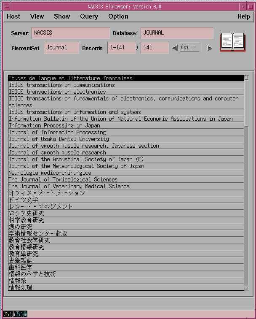Image resolution: width=256 pixels, height=319 pixels.
Task: Click the scrollbar up arrow
Action: 246,77
